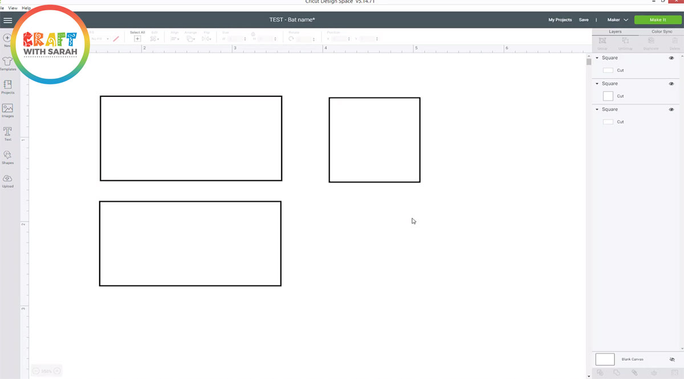Click the Save button
The height and width of the screenshot is (379, 684).
click(x=584, y=20)
